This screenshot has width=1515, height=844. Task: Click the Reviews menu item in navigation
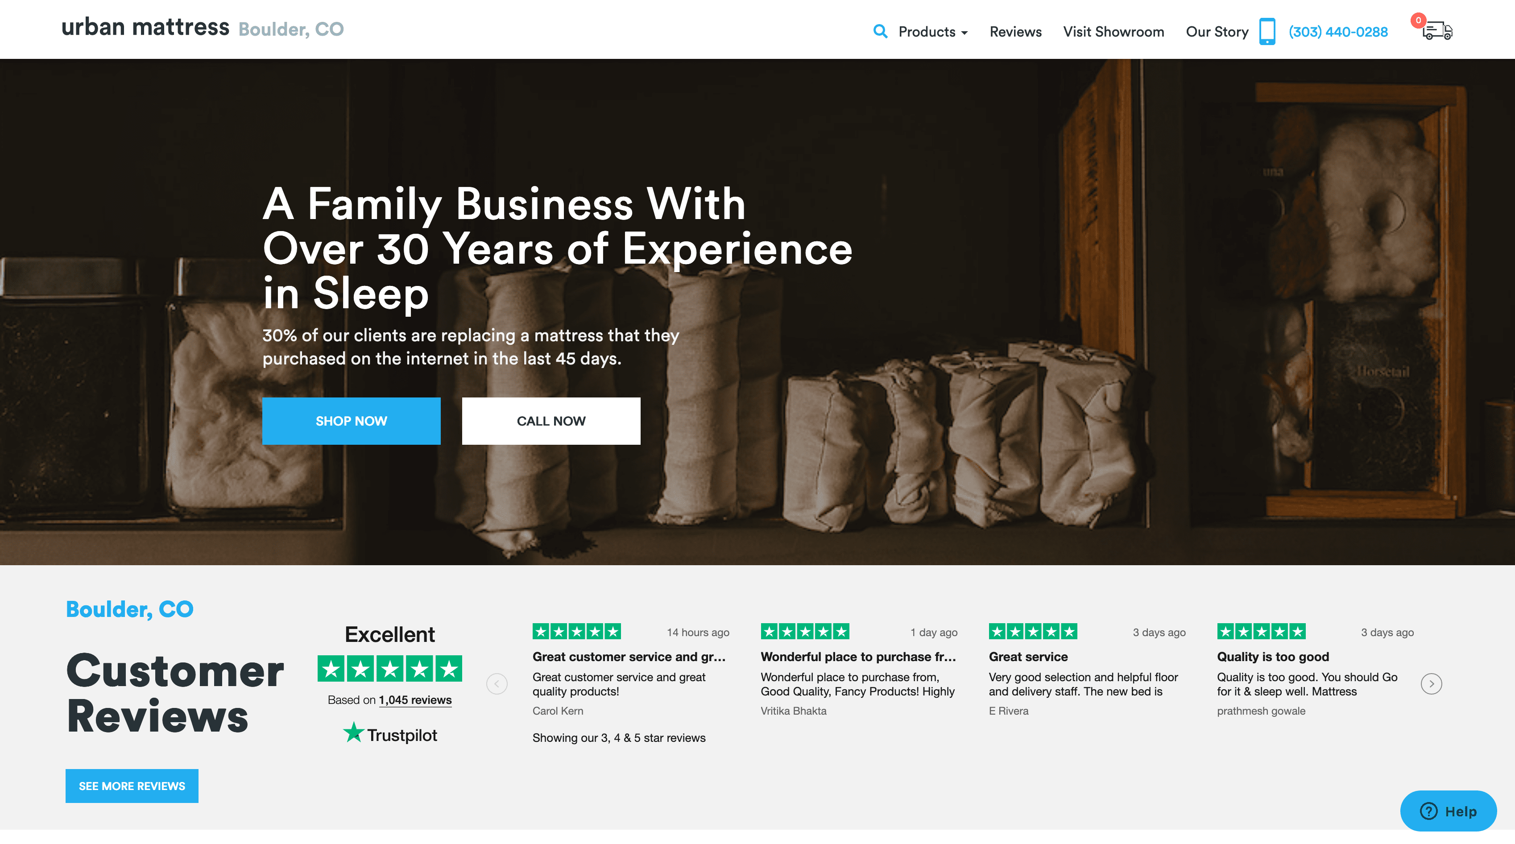(x=1015, y=30)
